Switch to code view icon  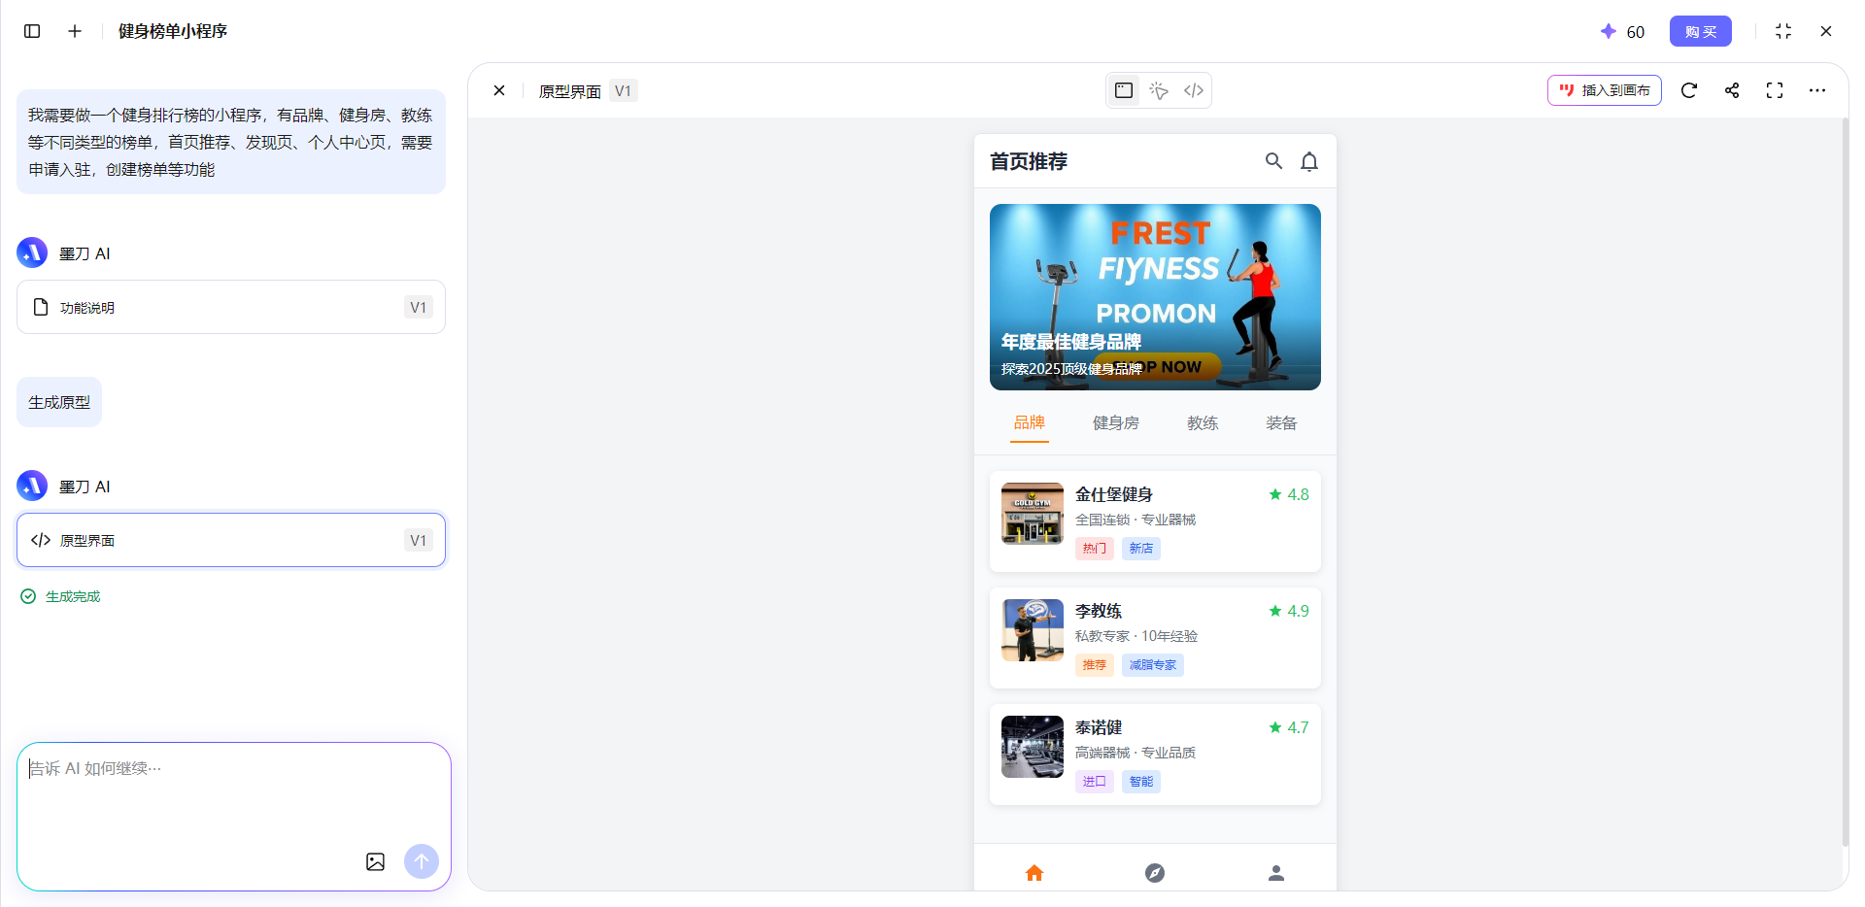[x=1194, y=90]
